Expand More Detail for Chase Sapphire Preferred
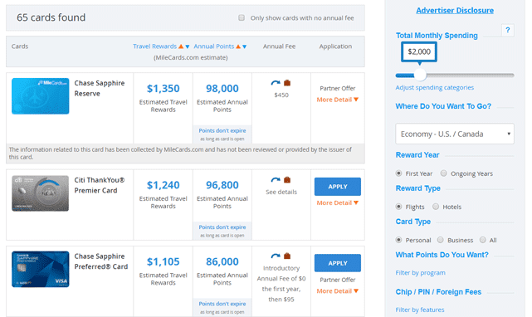Viewport: 532px width, 317px height. 337,291
